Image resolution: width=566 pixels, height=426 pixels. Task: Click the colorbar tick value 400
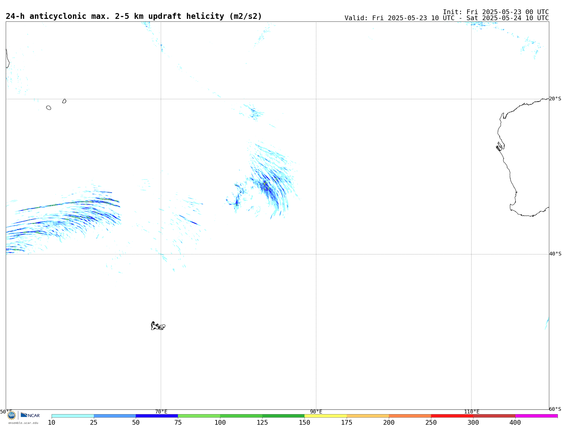click(515, 422)
